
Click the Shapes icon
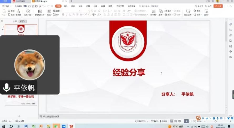[x=161, y=11]
